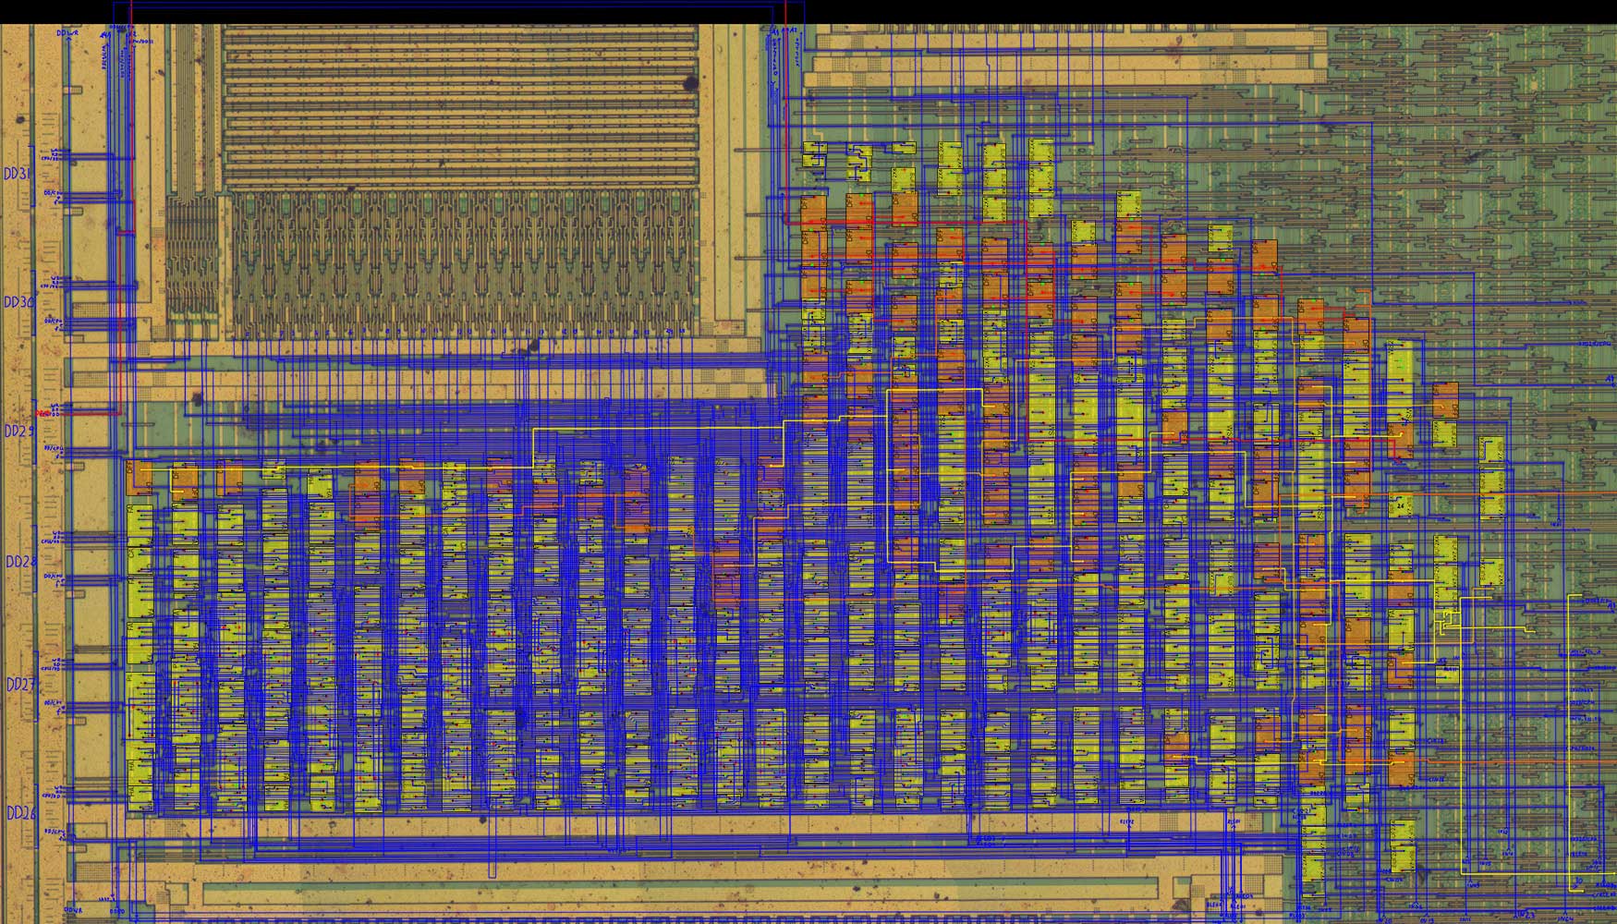
Task: Click the red vertical wire at top left
Action: [x=131, y=13]
